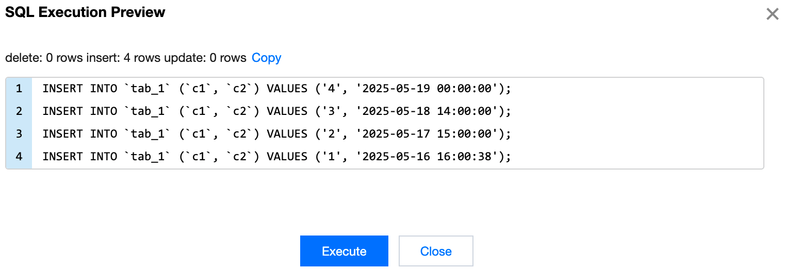The image size is (785, 269).
Task: Select line number 2 in the gutter
Action: [x=19, y=111]
